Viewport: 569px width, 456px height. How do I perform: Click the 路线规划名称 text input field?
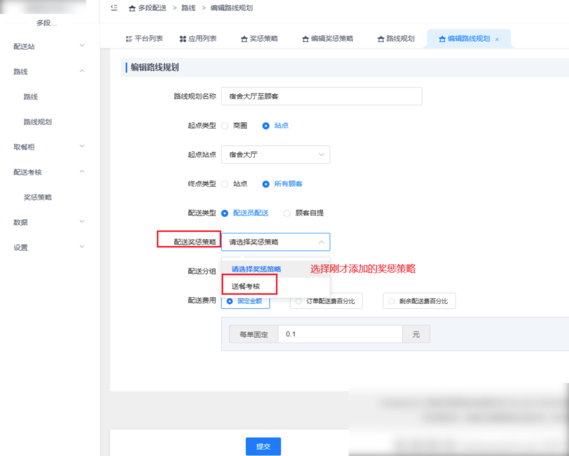click(x=321, y=96)
